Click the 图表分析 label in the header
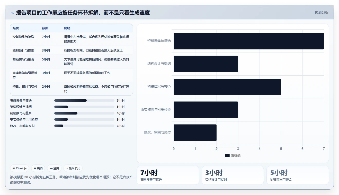 tap(322, 12)
